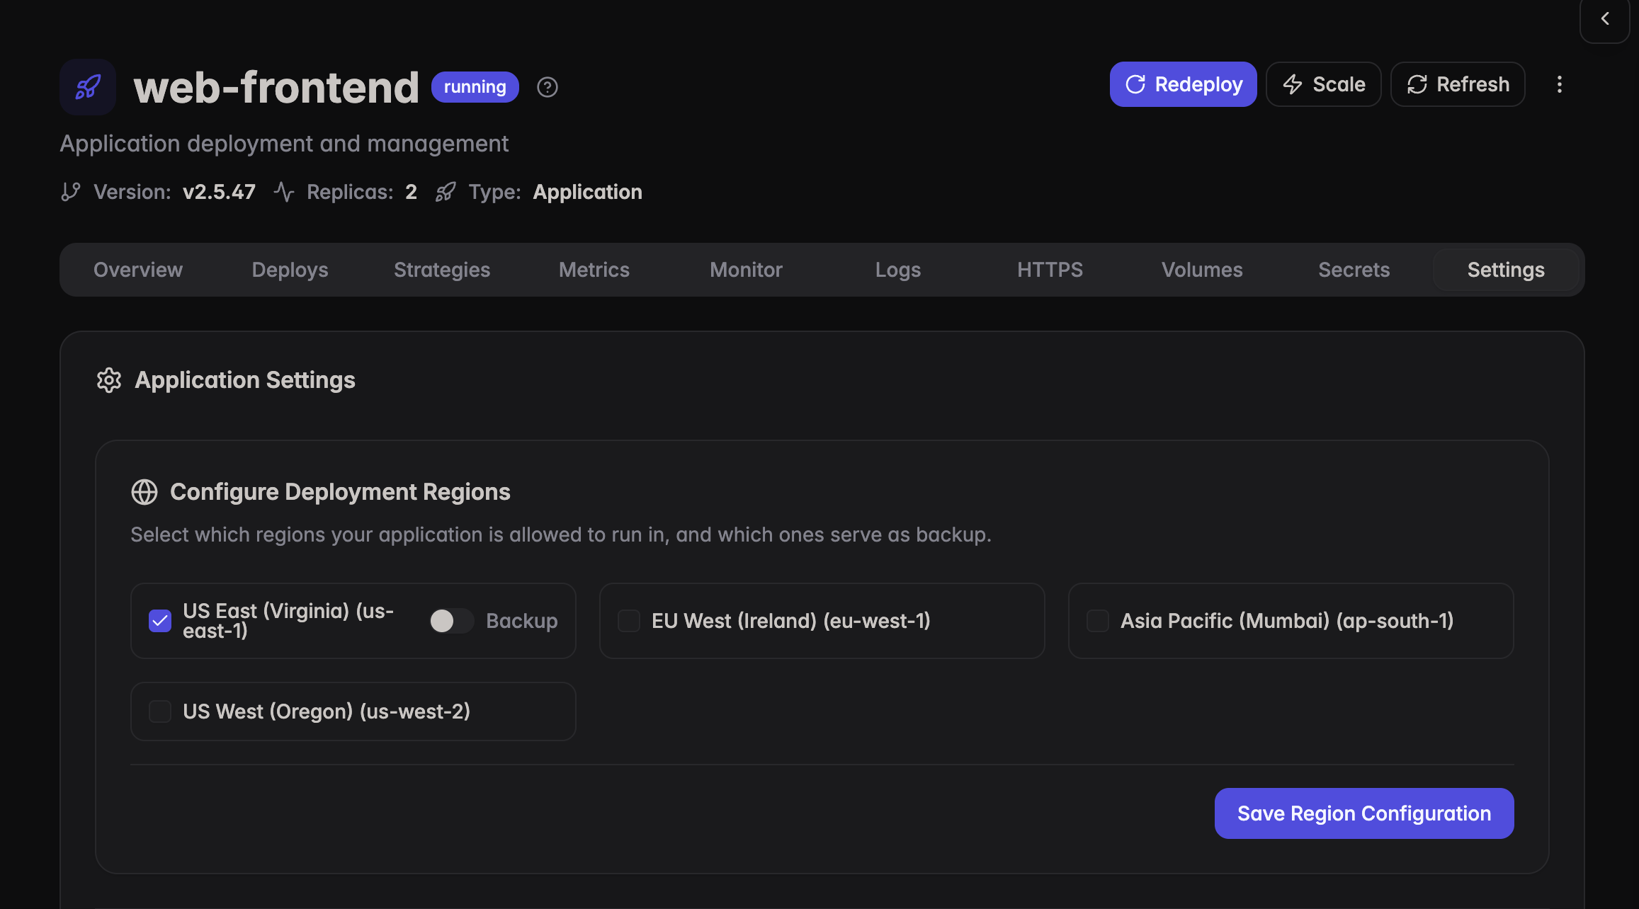This screenshot has height=909, width=1639.
Task: Save the region configuration
Action: pos(1364,813)
